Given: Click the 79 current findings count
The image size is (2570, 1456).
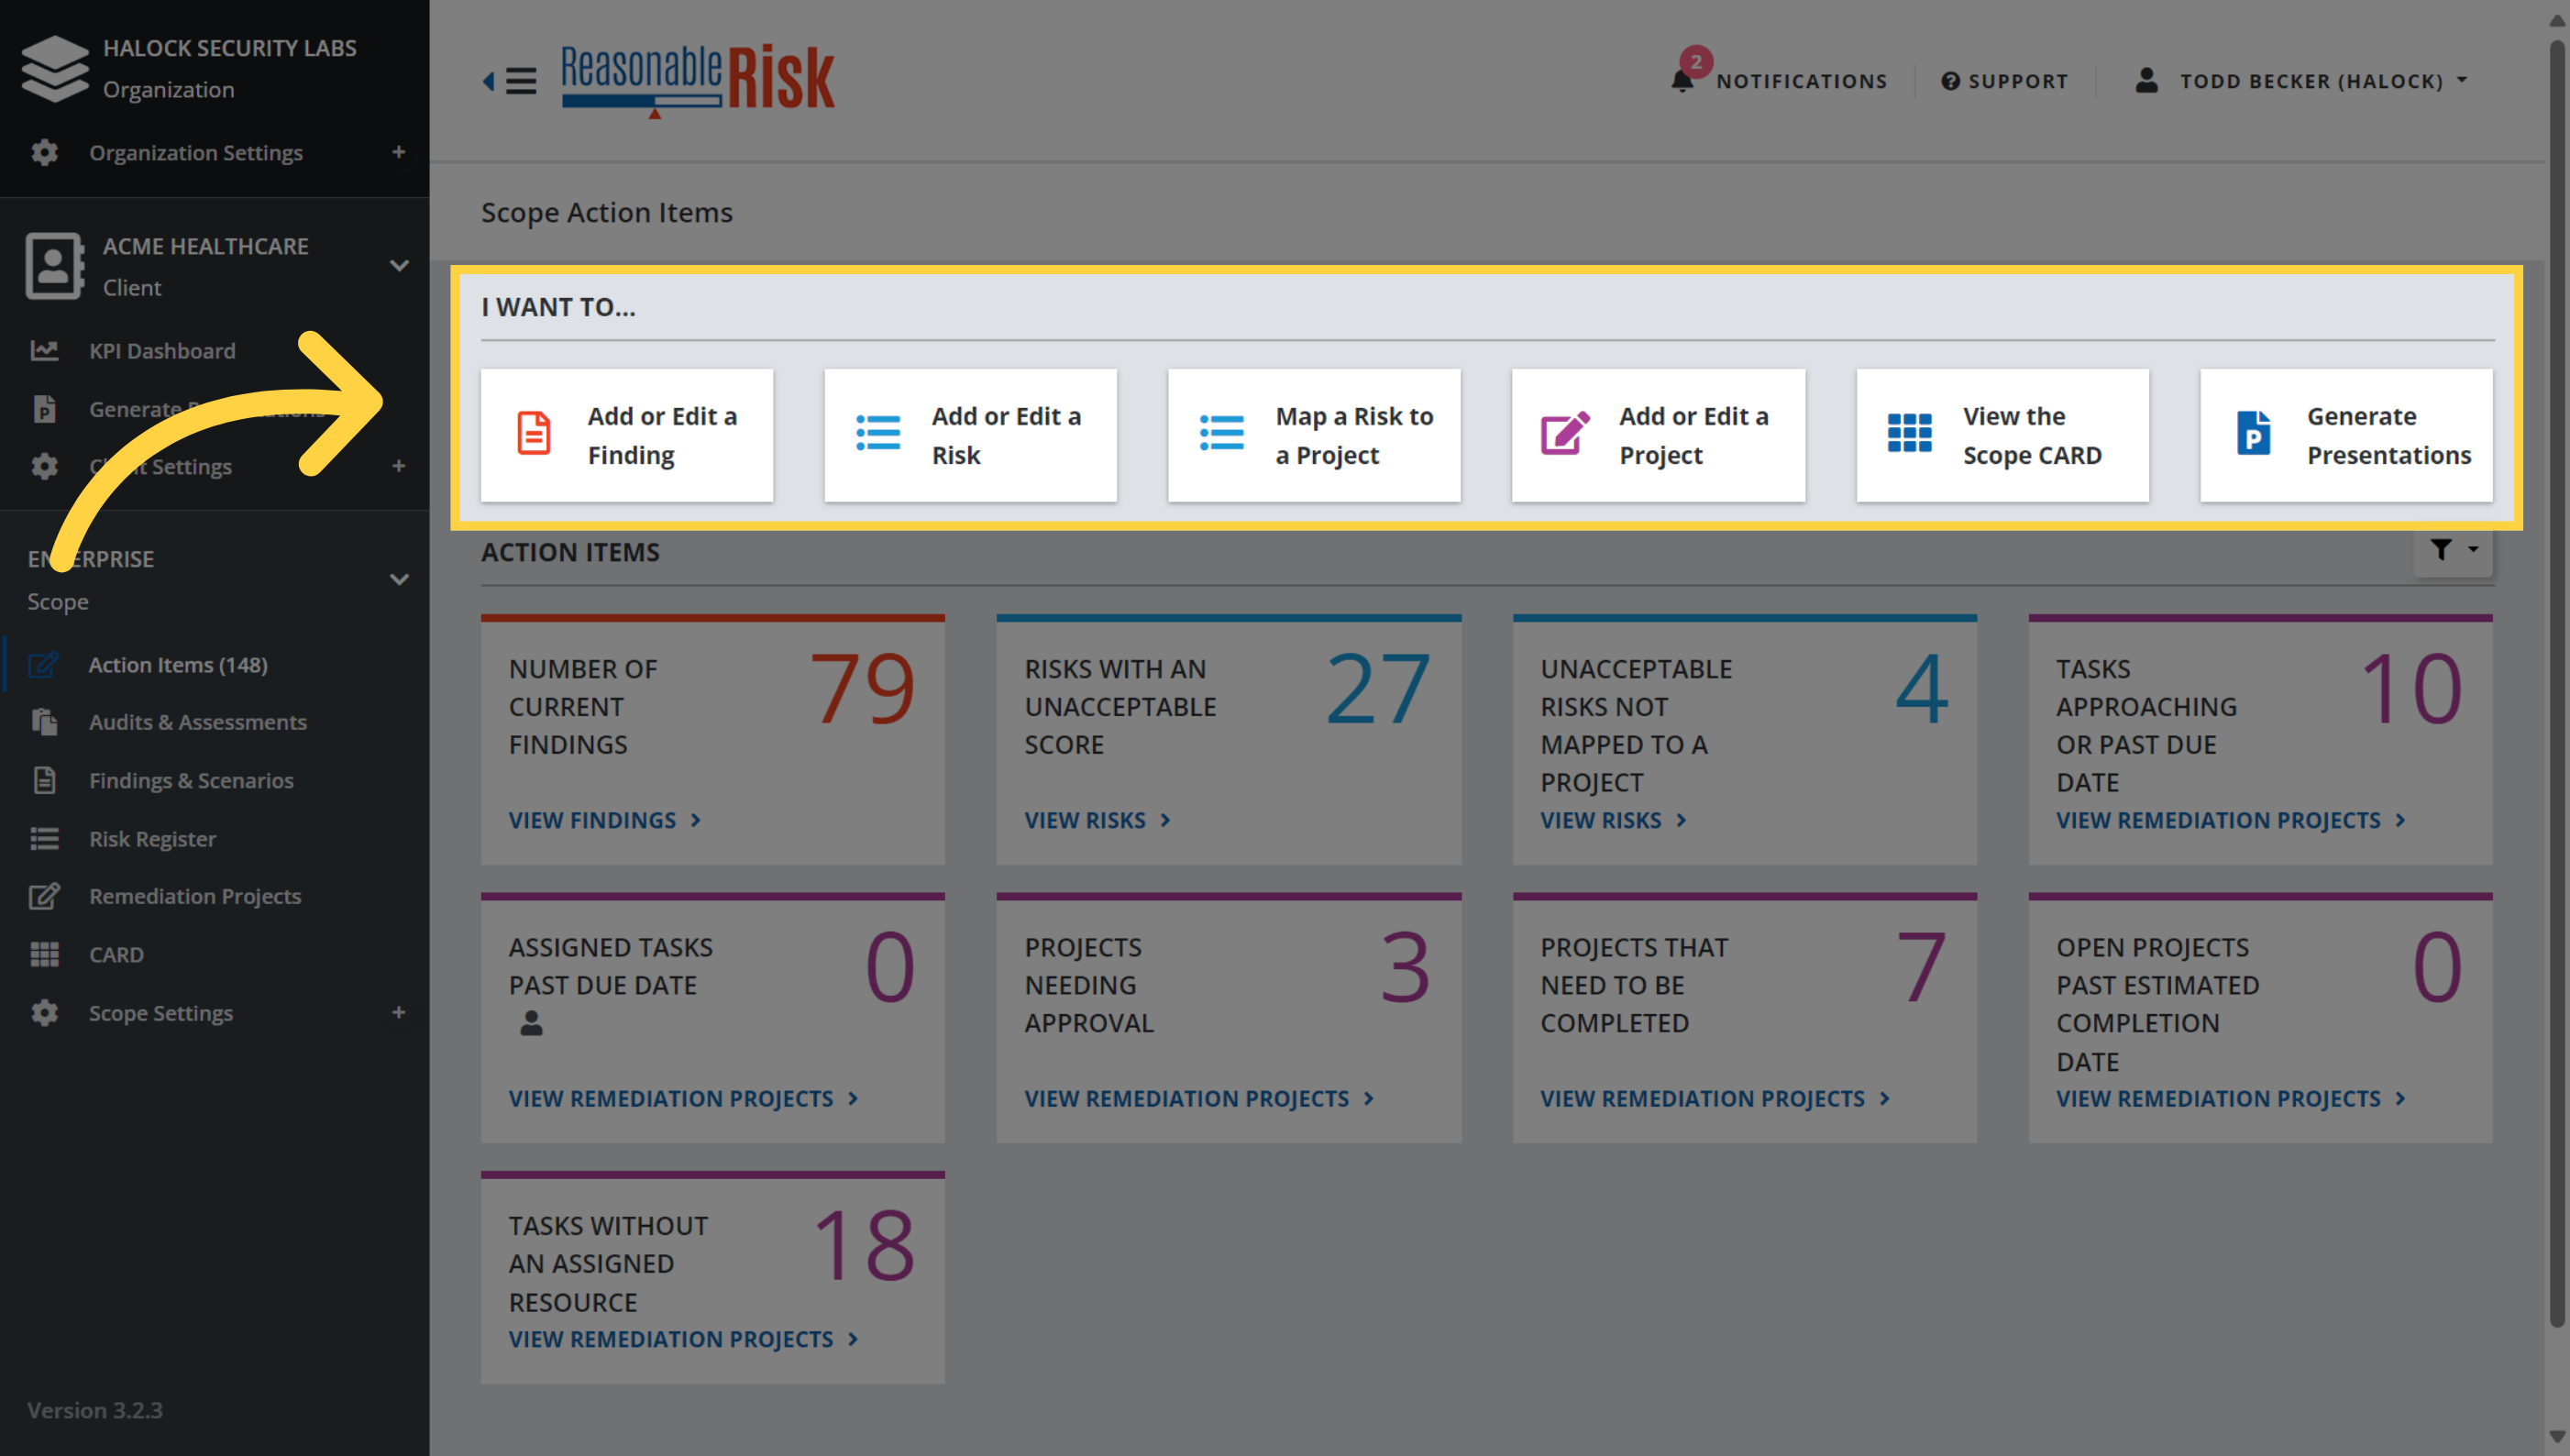Looking at the screenshot, I should pos(862,689).
